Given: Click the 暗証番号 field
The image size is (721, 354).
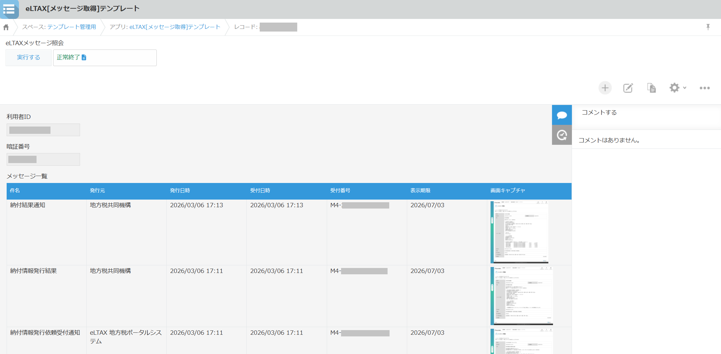Looking at the screenshot, I should coord(43,159).
